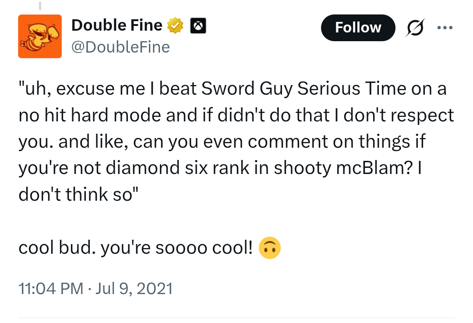This screenshot has width=473, height=323.
Task: Click the Xbox affiliate badge icon
Action: click(198, 27)
